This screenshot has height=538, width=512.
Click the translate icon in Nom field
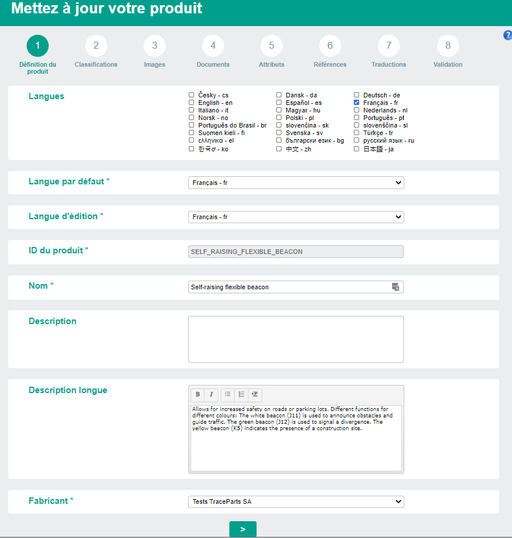(396, 287)
